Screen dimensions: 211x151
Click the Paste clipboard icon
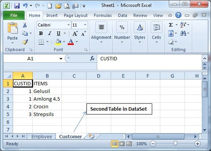tap(12, 28)
